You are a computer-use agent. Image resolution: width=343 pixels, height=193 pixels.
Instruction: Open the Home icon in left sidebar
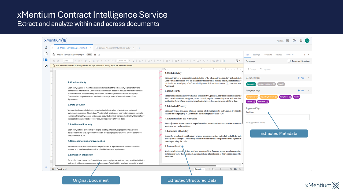point(46,47)
